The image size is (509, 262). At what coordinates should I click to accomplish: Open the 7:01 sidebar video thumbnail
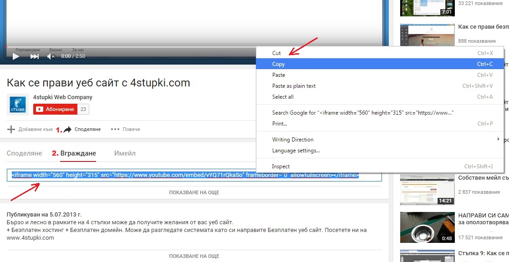(x=427, y=8)
